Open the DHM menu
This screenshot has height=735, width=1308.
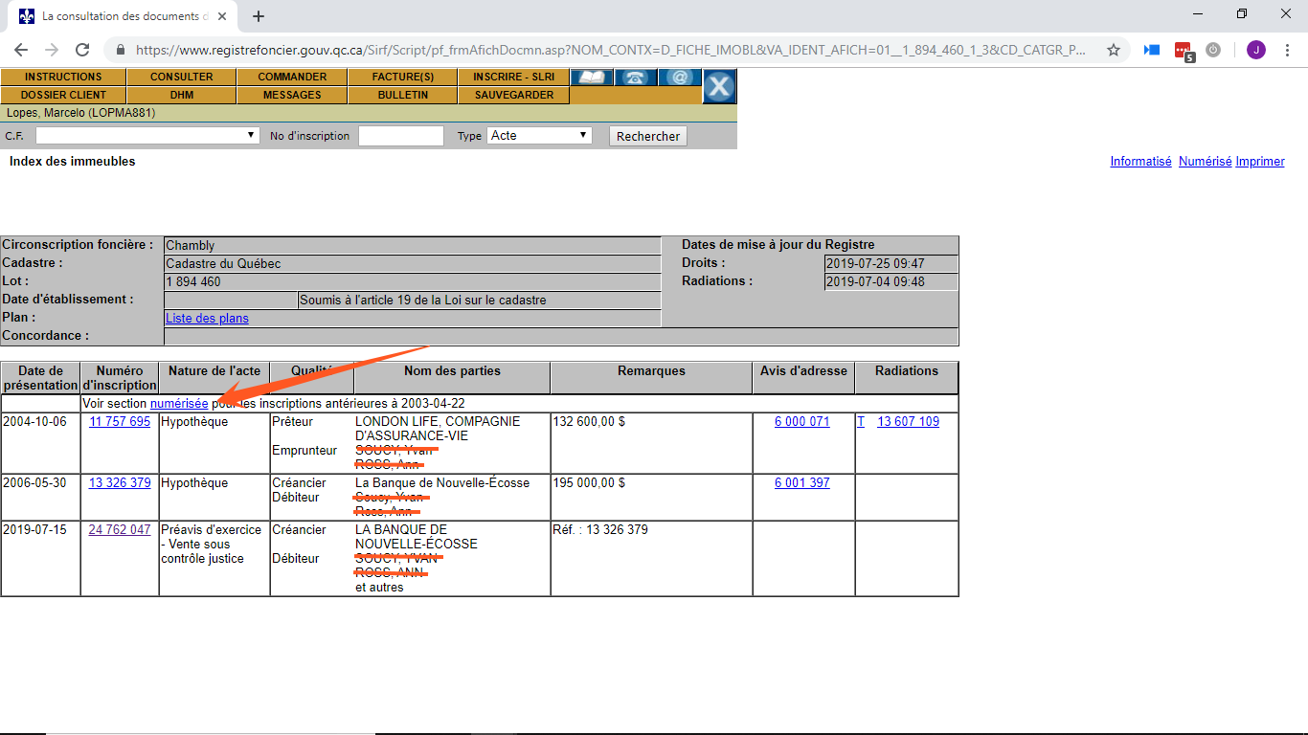point(182,96)
